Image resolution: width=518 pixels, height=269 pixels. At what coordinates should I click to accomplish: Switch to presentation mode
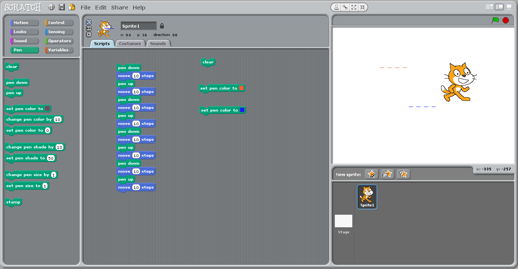coord(509,7)
